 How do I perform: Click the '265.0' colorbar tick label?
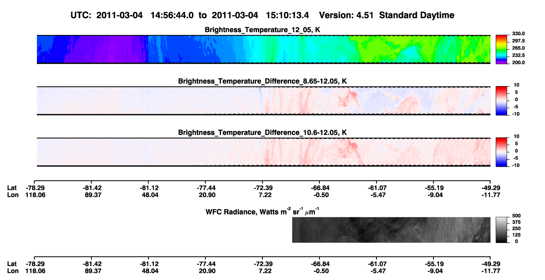pos(519,48)
